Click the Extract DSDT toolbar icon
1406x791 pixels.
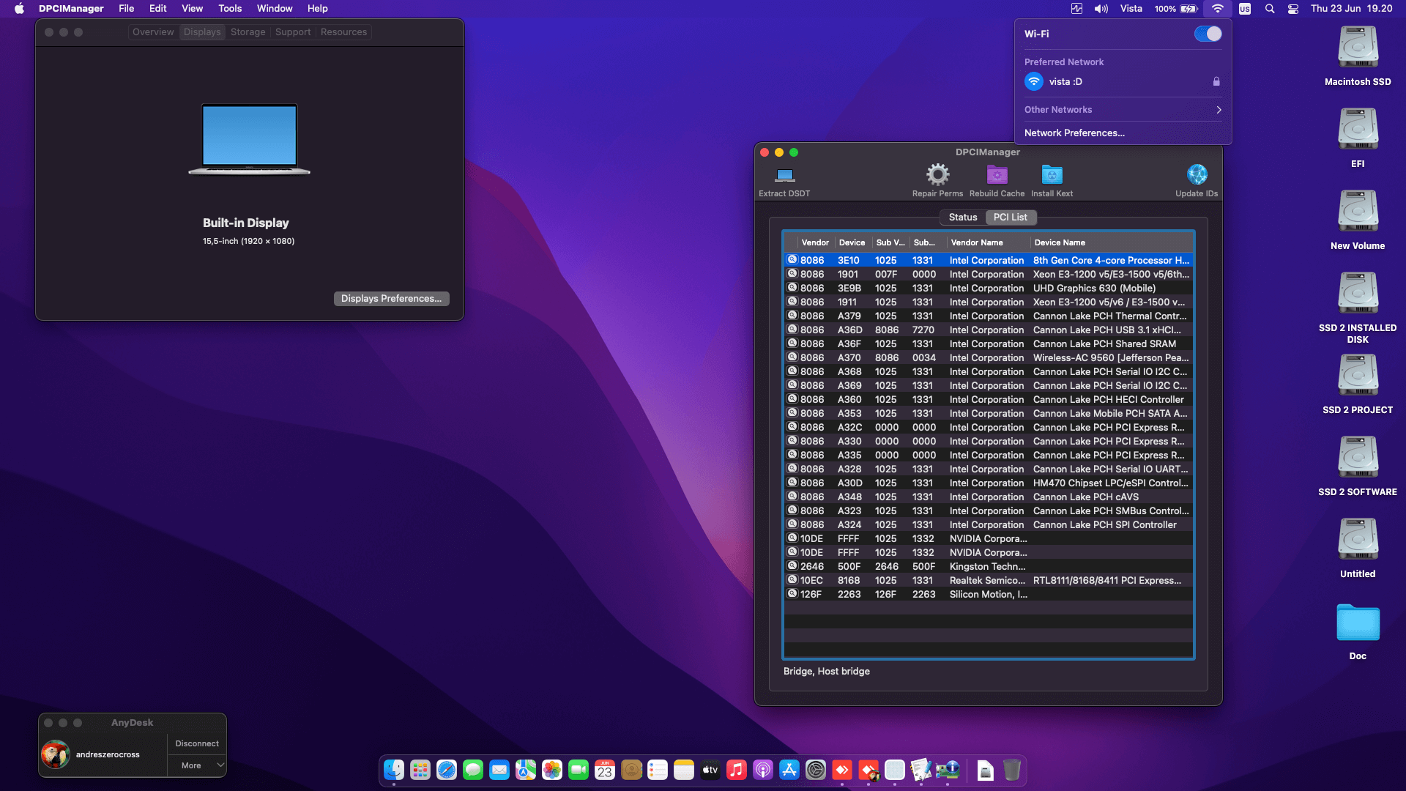pyautogui.click(x=784, y=175)
